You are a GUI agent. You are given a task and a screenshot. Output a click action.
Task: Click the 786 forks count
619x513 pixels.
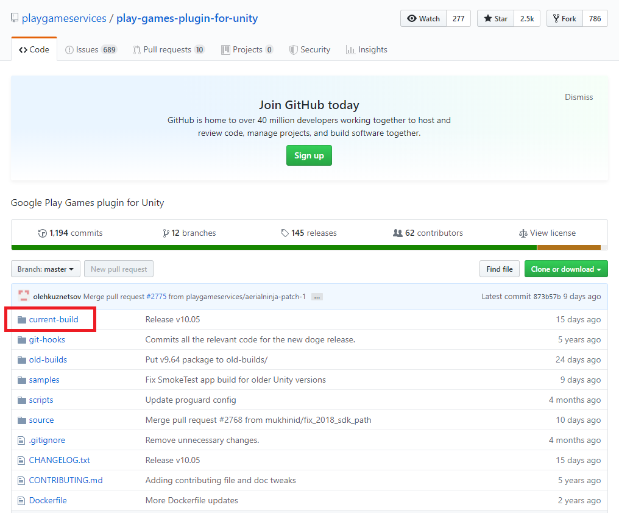coord(595,18)
